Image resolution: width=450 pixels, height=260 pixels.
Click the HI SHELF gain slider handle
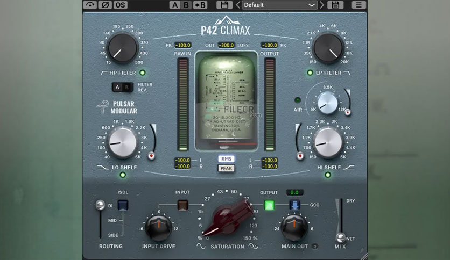tap(300, 156)
